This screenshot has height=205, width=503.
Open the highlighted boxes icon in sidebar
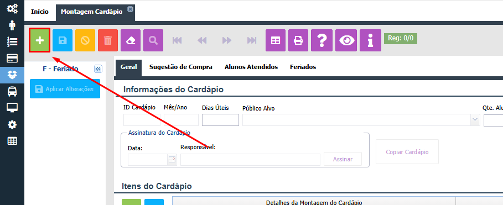pyautogui.click(x=12, y=75)
